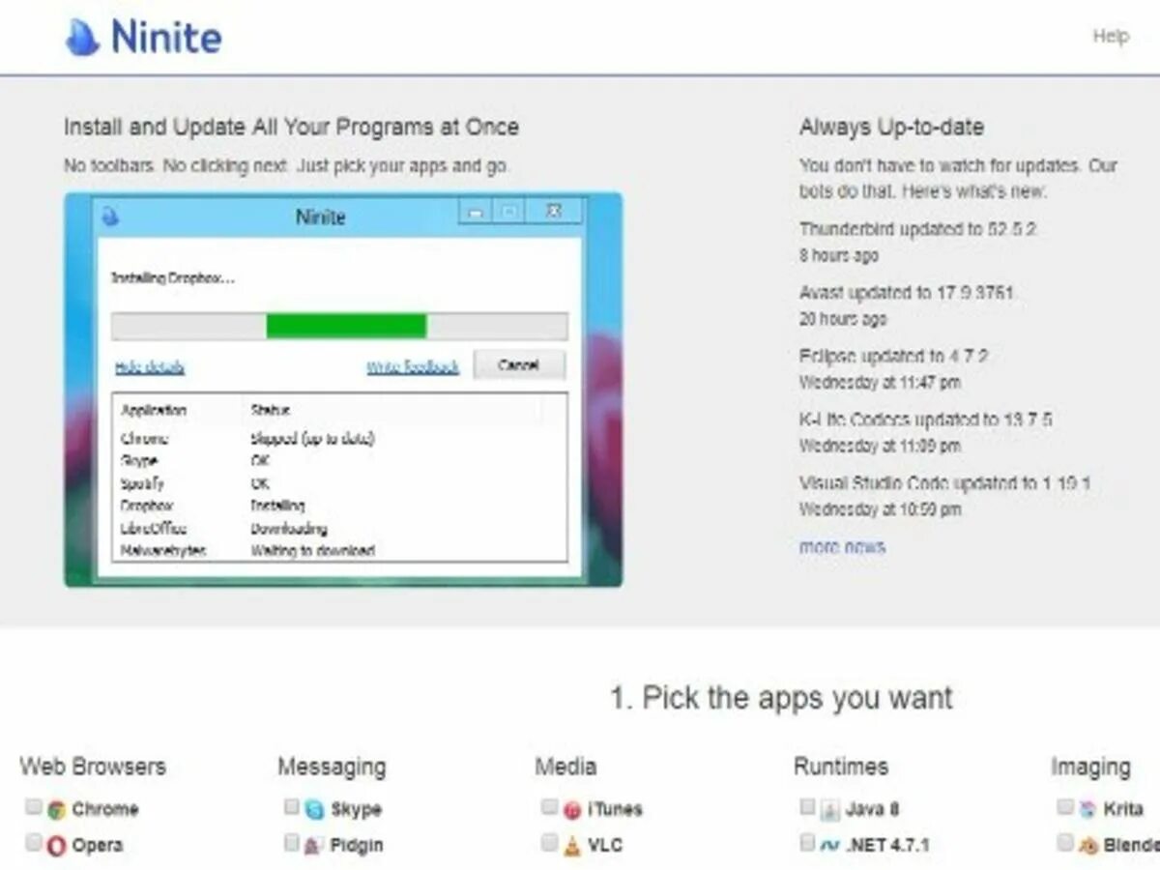This screenshot has width=1160, height=870.
Task: Click the Skype app icon
Action: [x=314, y=810]
